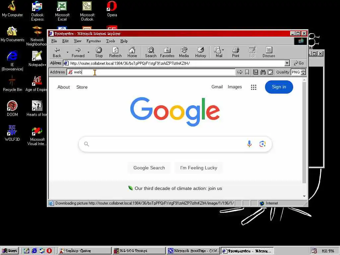Viewport: 340px width, 255px height.
Task: Open the Google apps grid icon
Action: coord(253,87)
